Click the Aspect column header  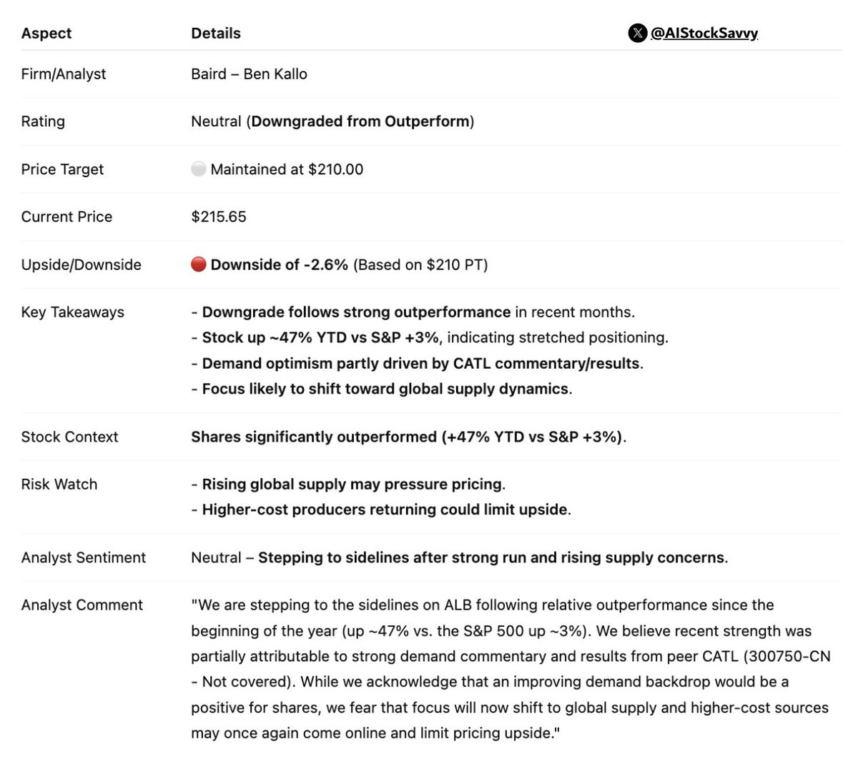46,33
